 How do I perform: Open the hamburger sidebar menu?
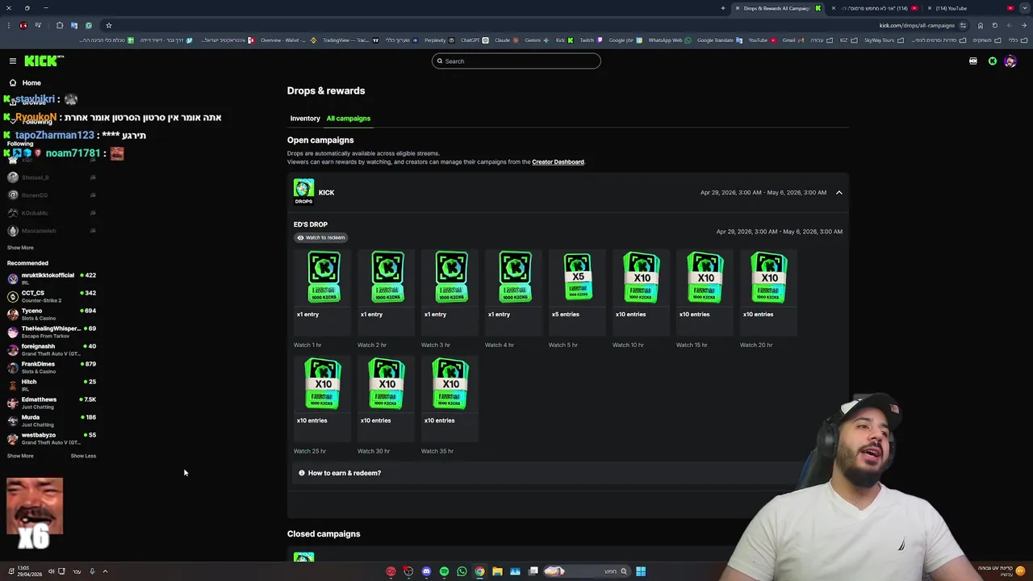[13, 61]
